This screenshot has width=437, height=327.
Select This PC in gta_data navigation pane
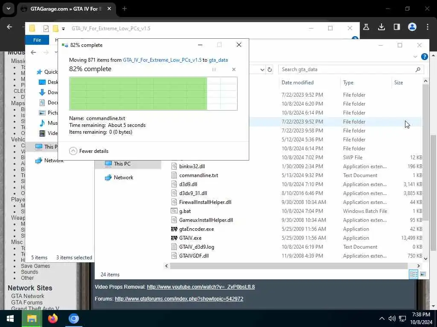[118, 164]
